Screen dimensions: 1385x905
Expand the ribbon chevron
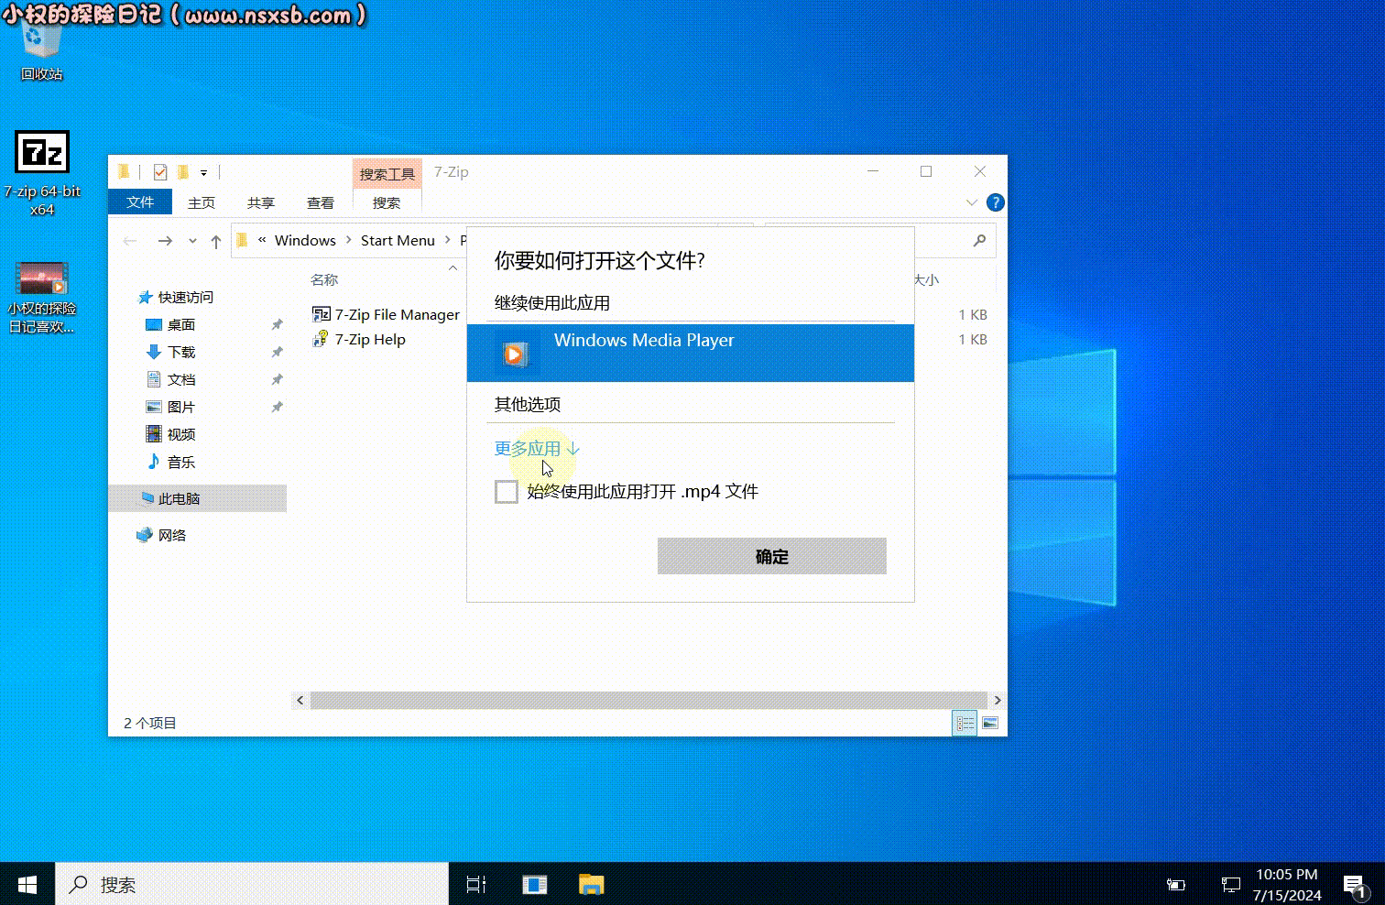[x=972, y=202]
